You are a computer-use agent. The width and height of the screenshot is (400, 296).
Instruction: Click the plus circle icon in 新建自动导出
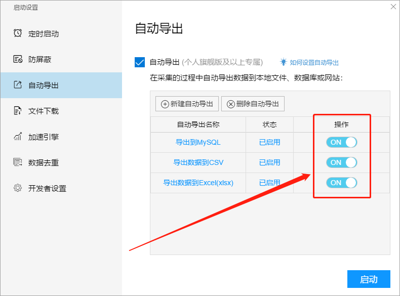click(165, 104)
